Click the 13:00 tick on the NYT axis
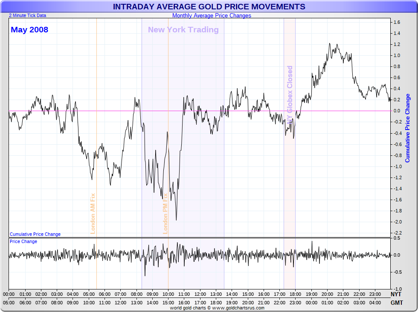Viewport: 418px width, 312px height. coord(216,295)
